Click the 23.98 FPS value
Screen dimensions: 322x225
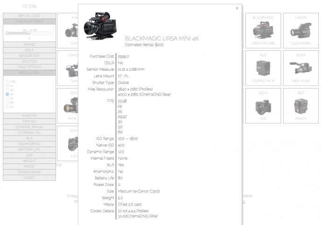point(122,101)
